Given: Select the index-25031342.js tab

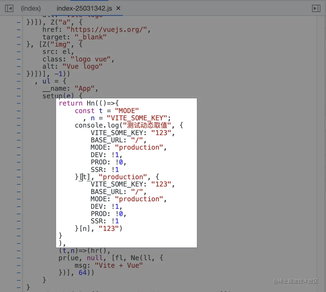Looking at the screenshot, I should click(84, 8).
